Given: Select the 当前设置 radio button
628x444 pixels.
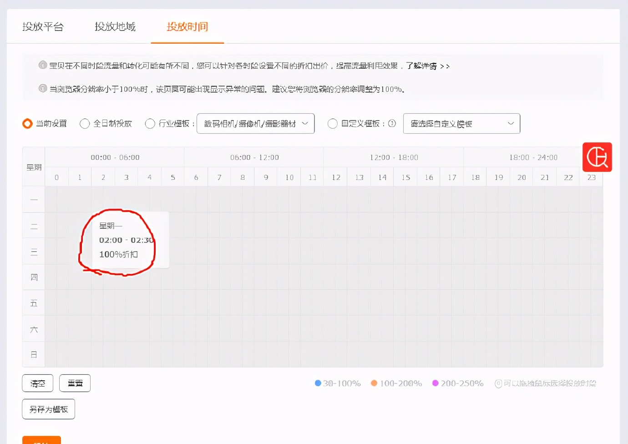Looking at the screenshot, I should (x=27, y=123).
